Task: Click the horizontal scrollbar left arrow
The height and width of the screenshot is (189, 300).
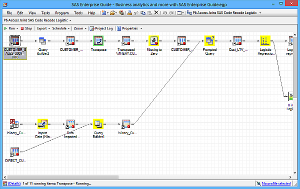Action: (x=5, y=177)
